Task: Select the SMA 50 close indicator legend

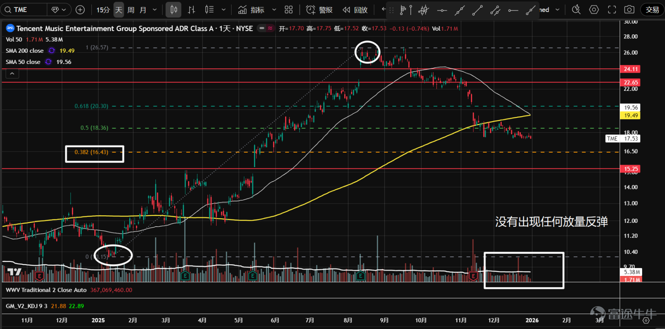Action: click(x=23, y=62)
